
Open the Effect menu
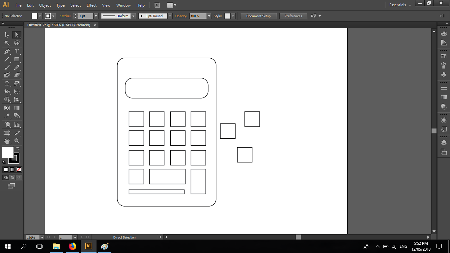92,5
